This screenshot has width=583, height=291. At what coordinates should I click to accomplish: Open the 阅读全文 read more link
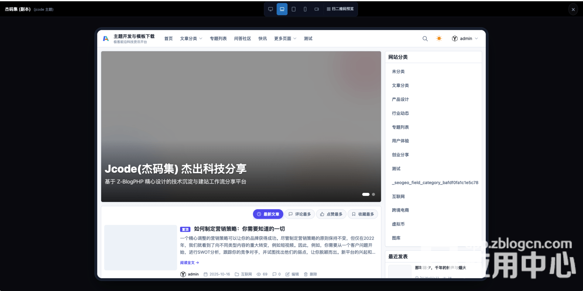click(189, 263)
